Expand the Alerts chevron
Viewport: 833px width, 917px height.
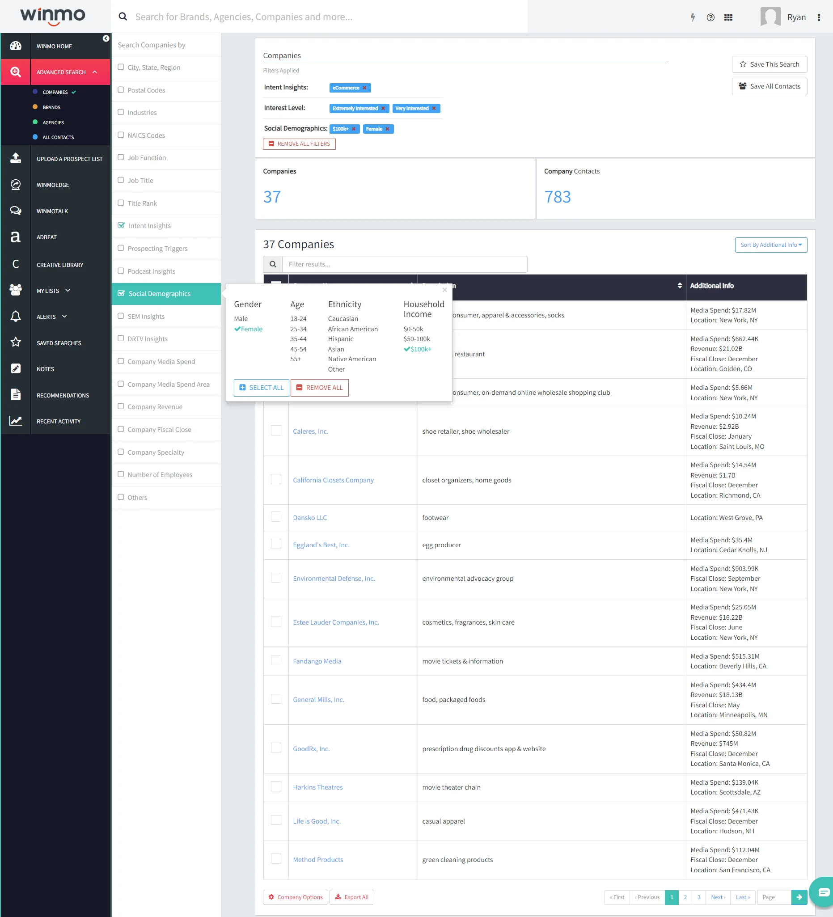(x=64, y=316)
